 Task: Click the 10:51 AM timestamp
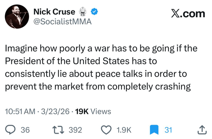20,111
